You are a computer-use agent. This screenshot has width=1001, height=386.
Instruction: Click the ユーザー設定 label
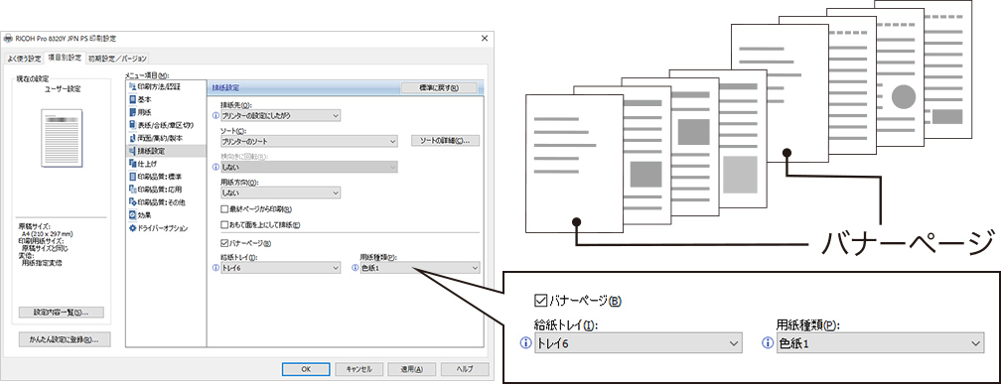(62, 89)
